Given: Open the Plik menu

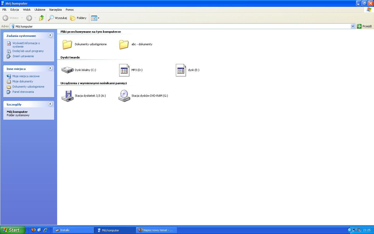Looking at the screenshot, I should [x=4, y=10].
